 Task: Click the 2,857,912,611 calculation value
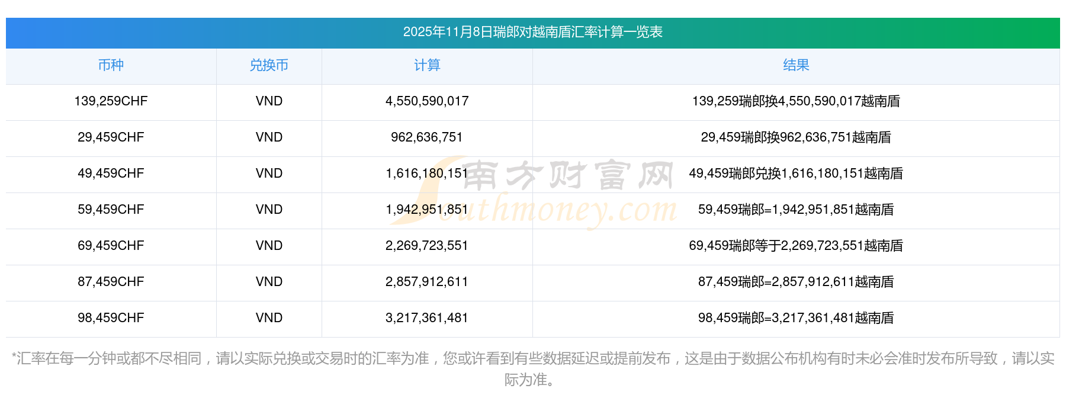[x=427, y=282]
